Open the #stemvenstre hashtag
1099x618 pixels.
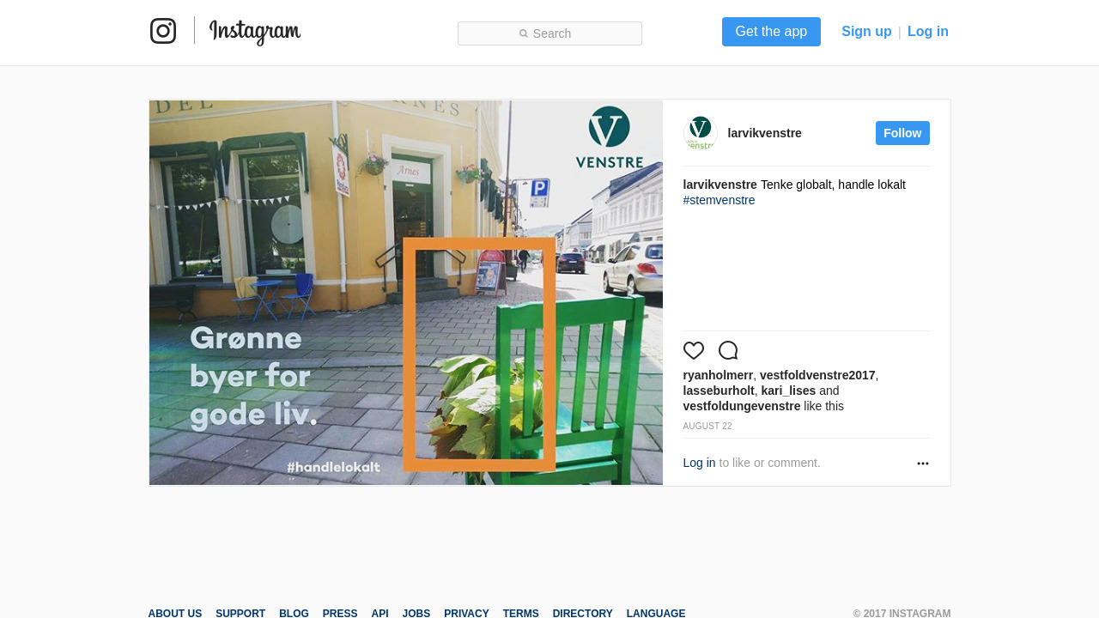(x=720, y=200)
